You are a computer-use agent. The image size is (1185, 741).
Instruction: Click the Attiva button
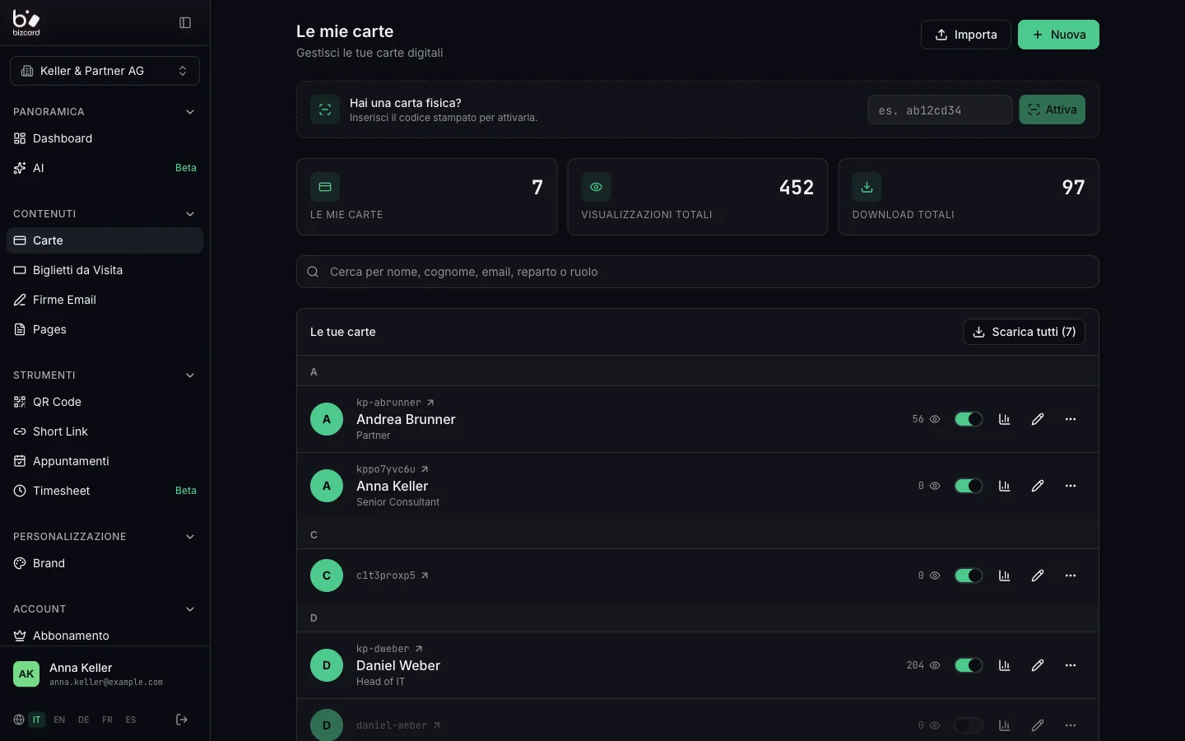pyautogui.click(x=1052, y=110)
